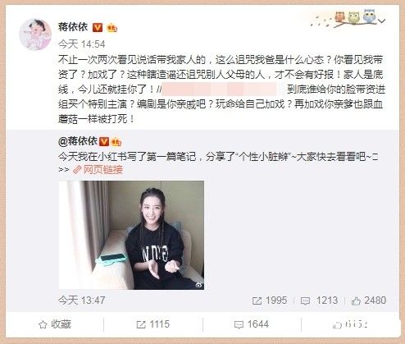The image size is (405, 344).
Task: Click the verified V badge in quoted post
Action: 104,142
